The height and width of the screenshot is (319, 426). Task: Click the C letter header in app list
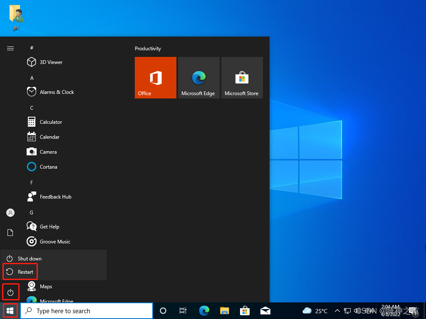32,108
